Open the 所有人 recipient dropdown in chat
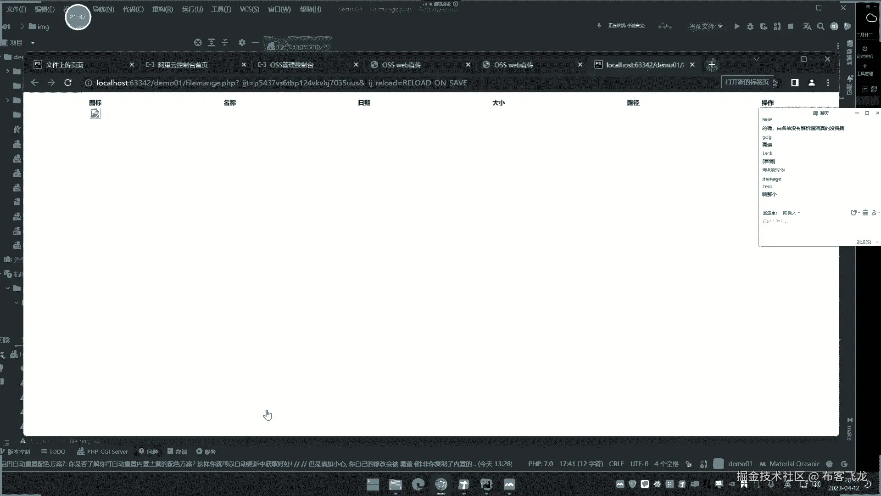Image resolution: width=881 pixels, height=496 pixels. tap(791, 213)
